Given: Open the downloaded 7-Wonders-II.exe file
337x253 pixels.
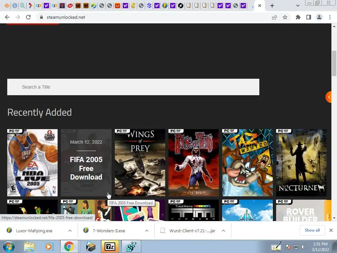Looking at the screenshot, I should [x=109, y=231].
